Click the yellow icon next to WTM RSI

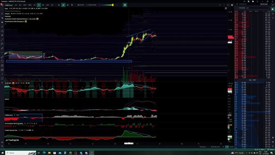[13, 83]
